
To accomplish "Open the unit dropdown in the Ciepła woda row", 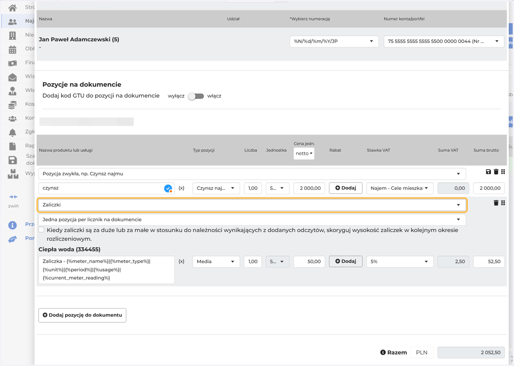I will click(278, 261).
